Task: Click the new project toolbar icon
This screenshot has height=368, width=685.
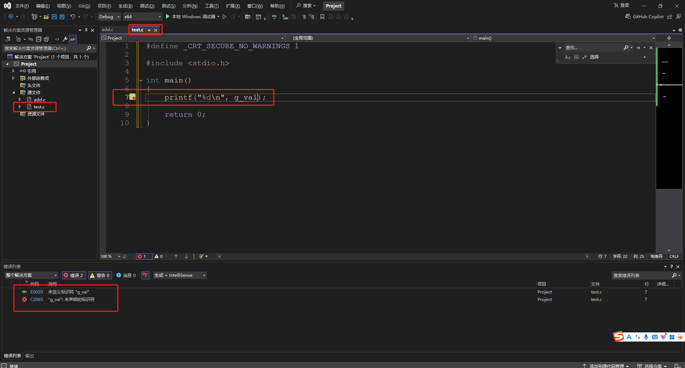Action: 34,16
